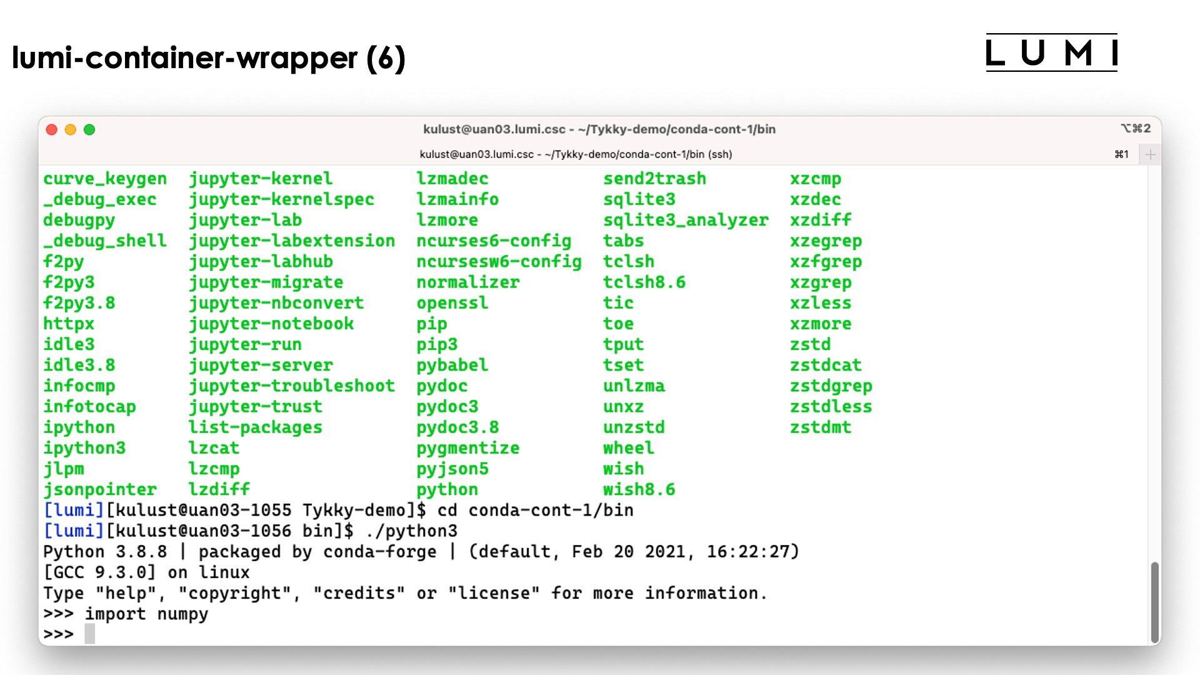The image size is (1200, 675).
Task: Click the red close window button
Action: pyautogui.click(x=52, y=129)
